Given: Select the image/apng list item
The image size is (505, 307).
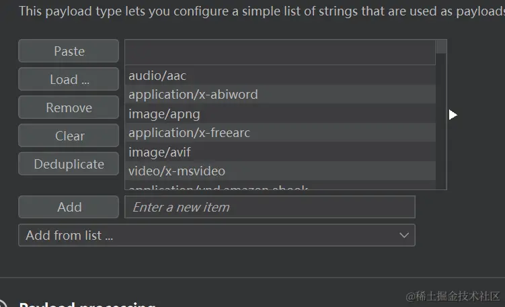Looking at the screenshot, I should (280, 114).
